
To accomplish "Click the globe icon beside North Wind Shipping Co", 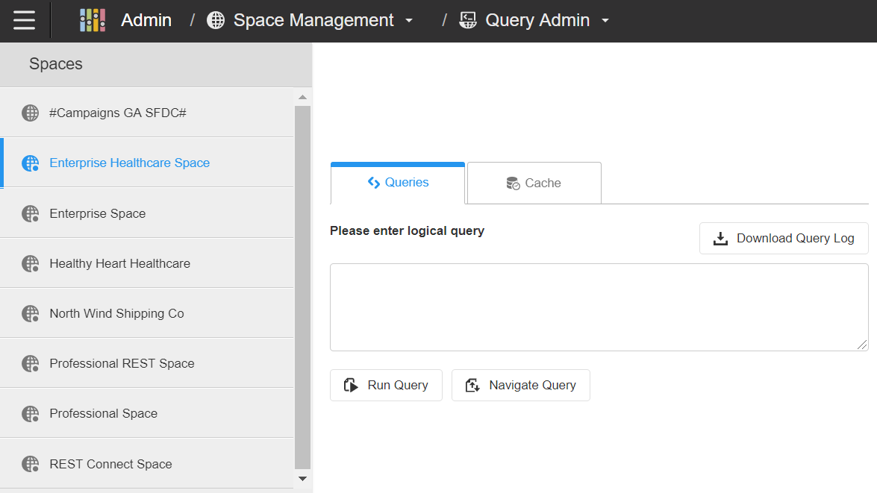I will (30, 313).
